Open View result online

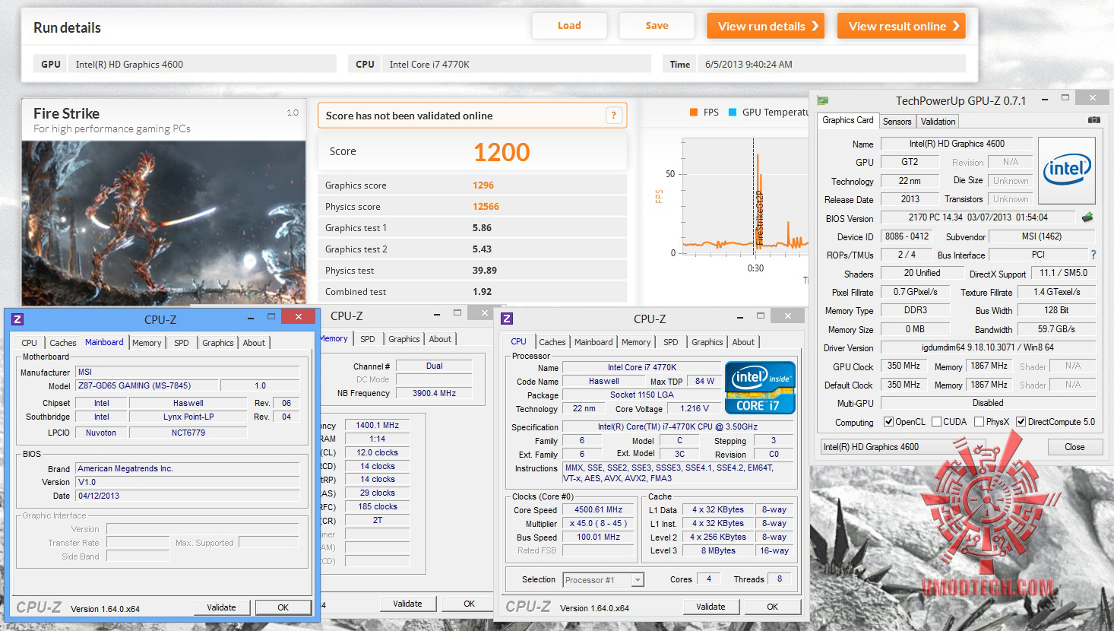(901, 26)
